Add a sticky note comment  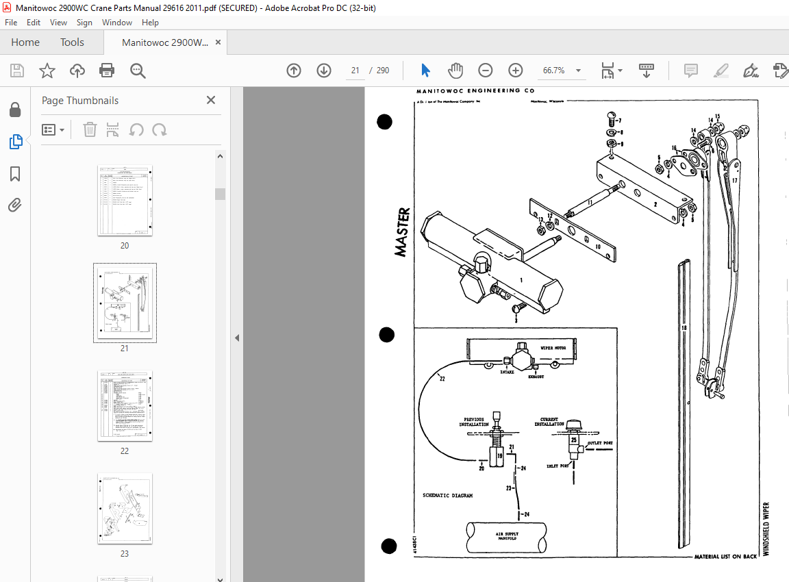pos(691,71)
